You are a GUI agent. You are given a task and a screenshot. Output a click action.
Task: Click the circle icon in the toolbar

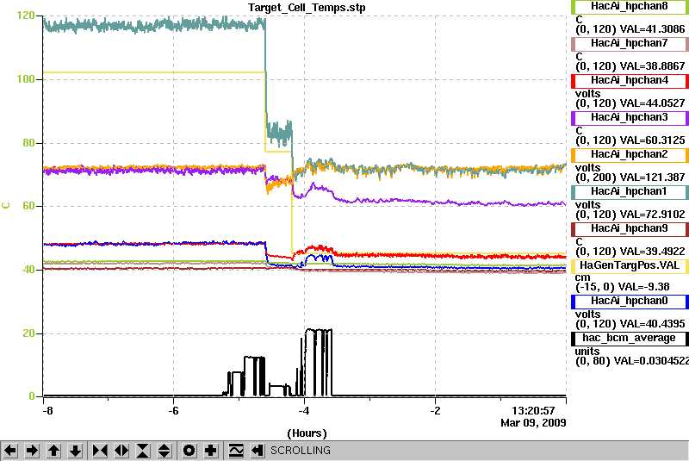(189, 451)
